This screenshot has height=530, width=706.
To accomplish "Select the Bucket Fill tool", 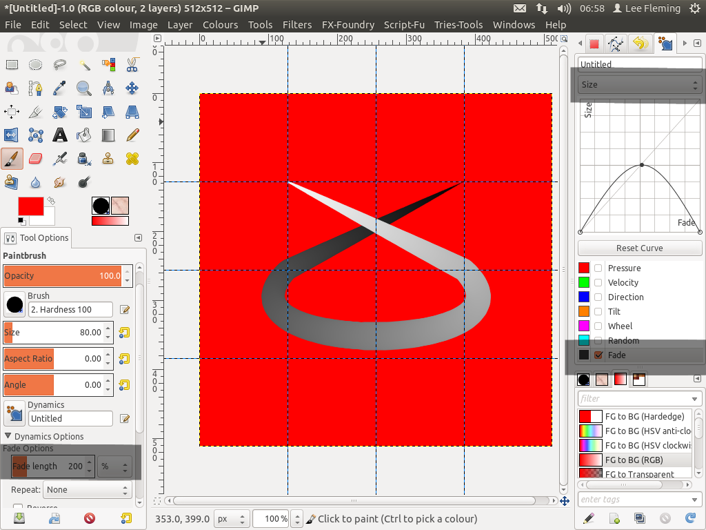I will coord(83,135).
